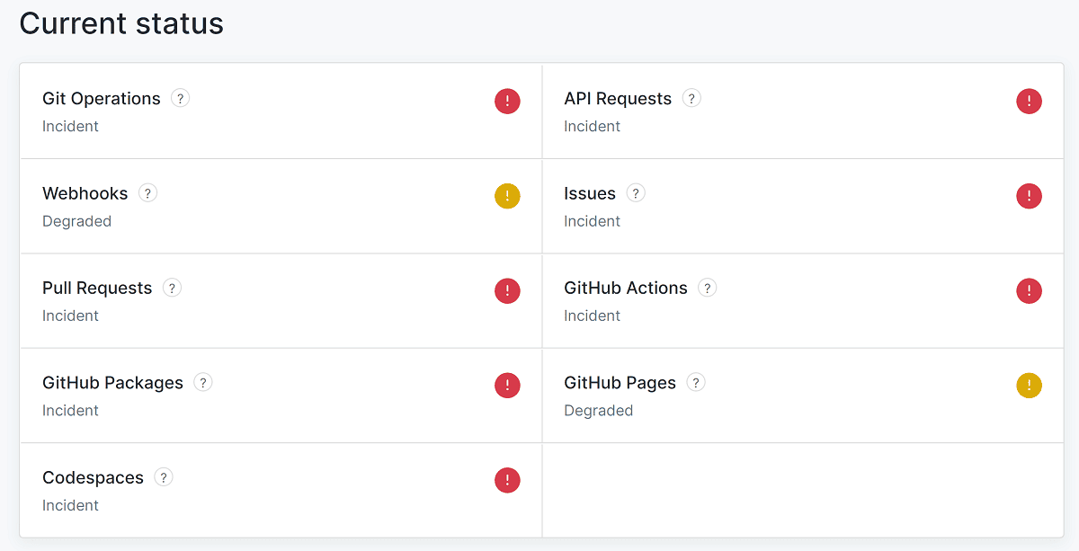Select the GitHub Packages component name

pos(112,383)
